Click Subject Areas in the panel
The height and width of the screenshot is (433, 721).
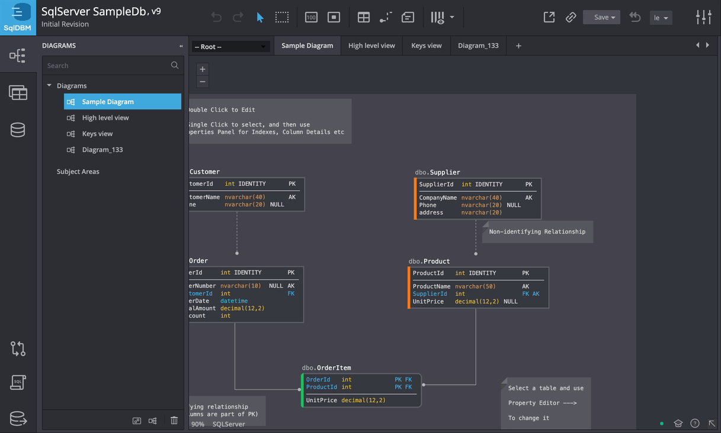(x=78, y=172)
